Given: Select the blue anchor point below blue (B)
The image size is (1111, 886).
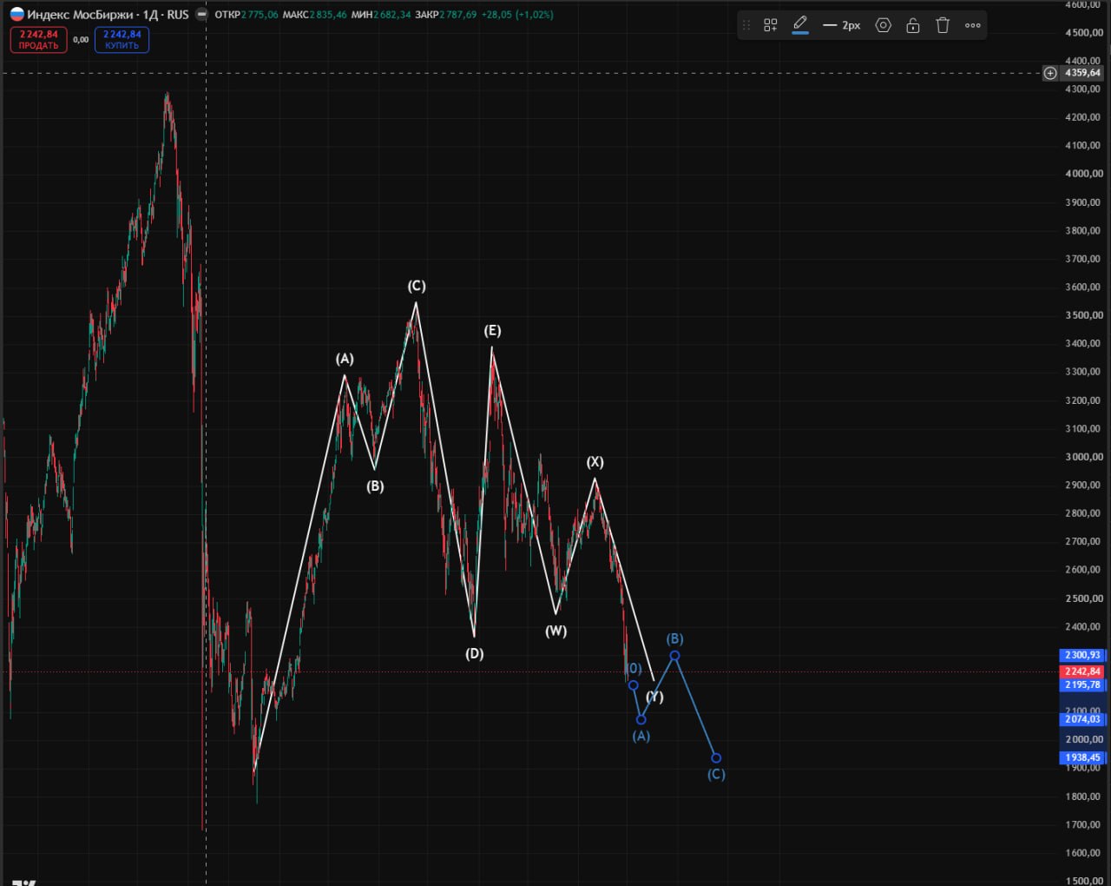Looking at the screenshot, I should pyautogui.click(x=674, y=656).
